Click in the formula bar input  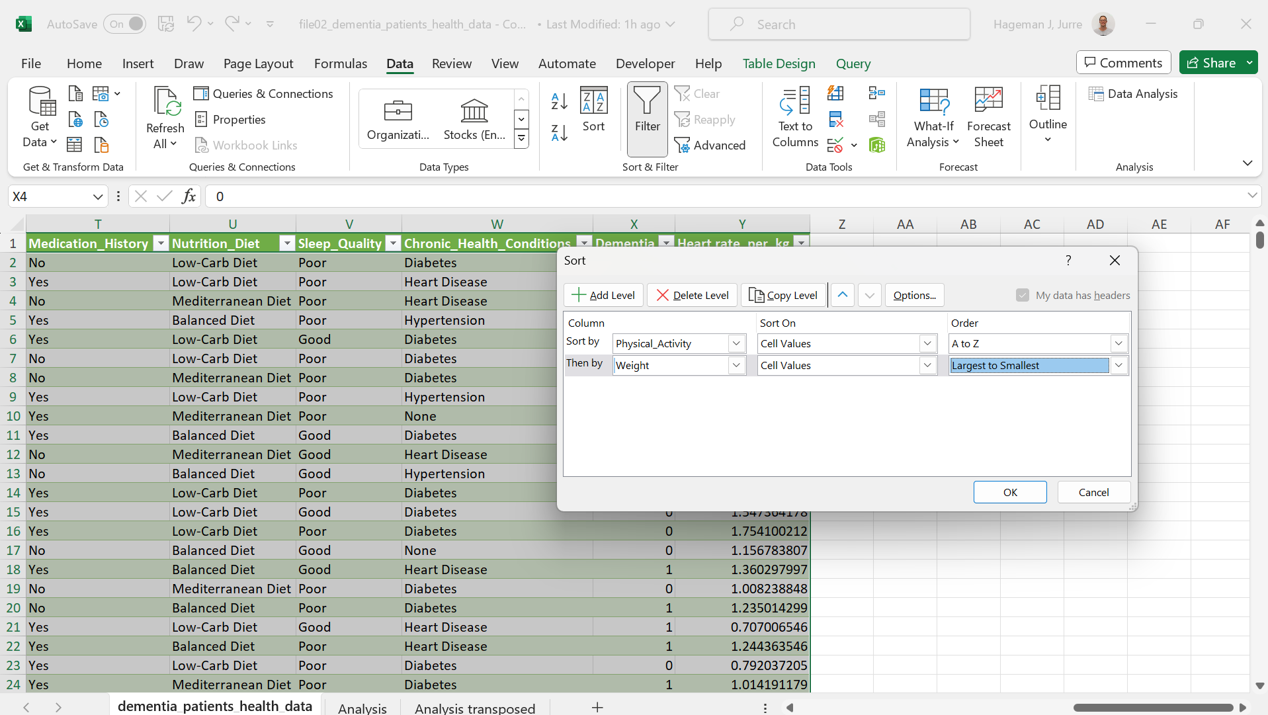coord(661,196)
